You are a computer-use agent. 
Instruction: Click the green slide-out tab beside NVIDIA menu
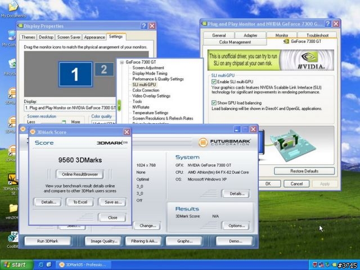[x=119, y=105]
